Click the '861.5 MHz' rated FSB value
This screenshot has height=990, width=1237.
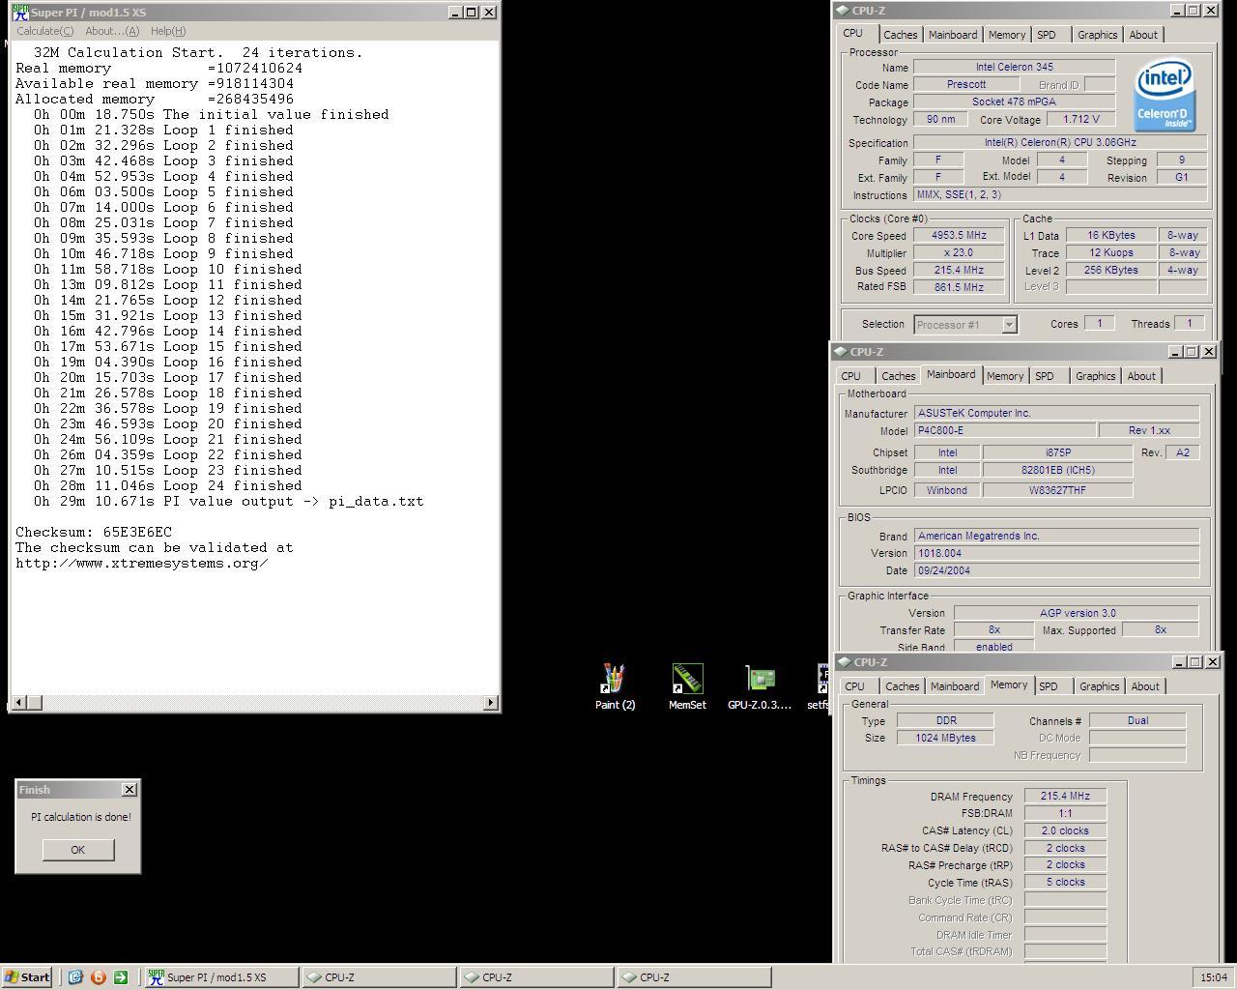pos(959,287)
